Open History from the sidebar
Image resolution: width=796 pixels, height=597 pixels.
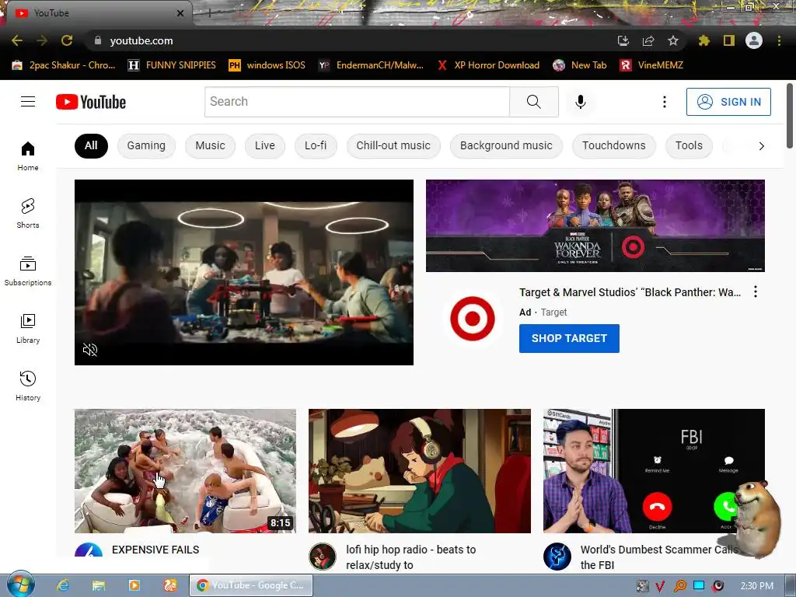(28, 386)
